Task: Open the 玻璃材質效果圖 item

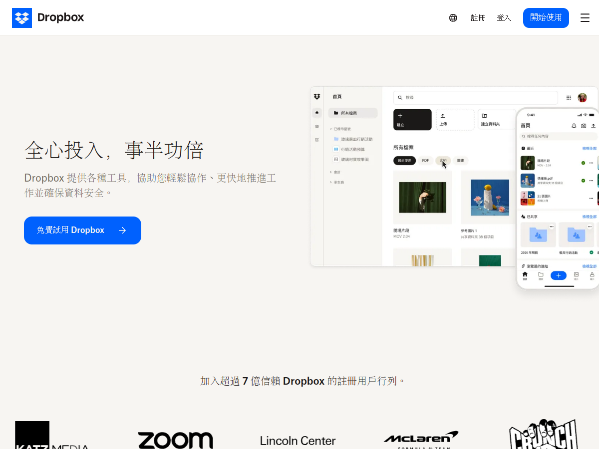Action: click(351, 159)
